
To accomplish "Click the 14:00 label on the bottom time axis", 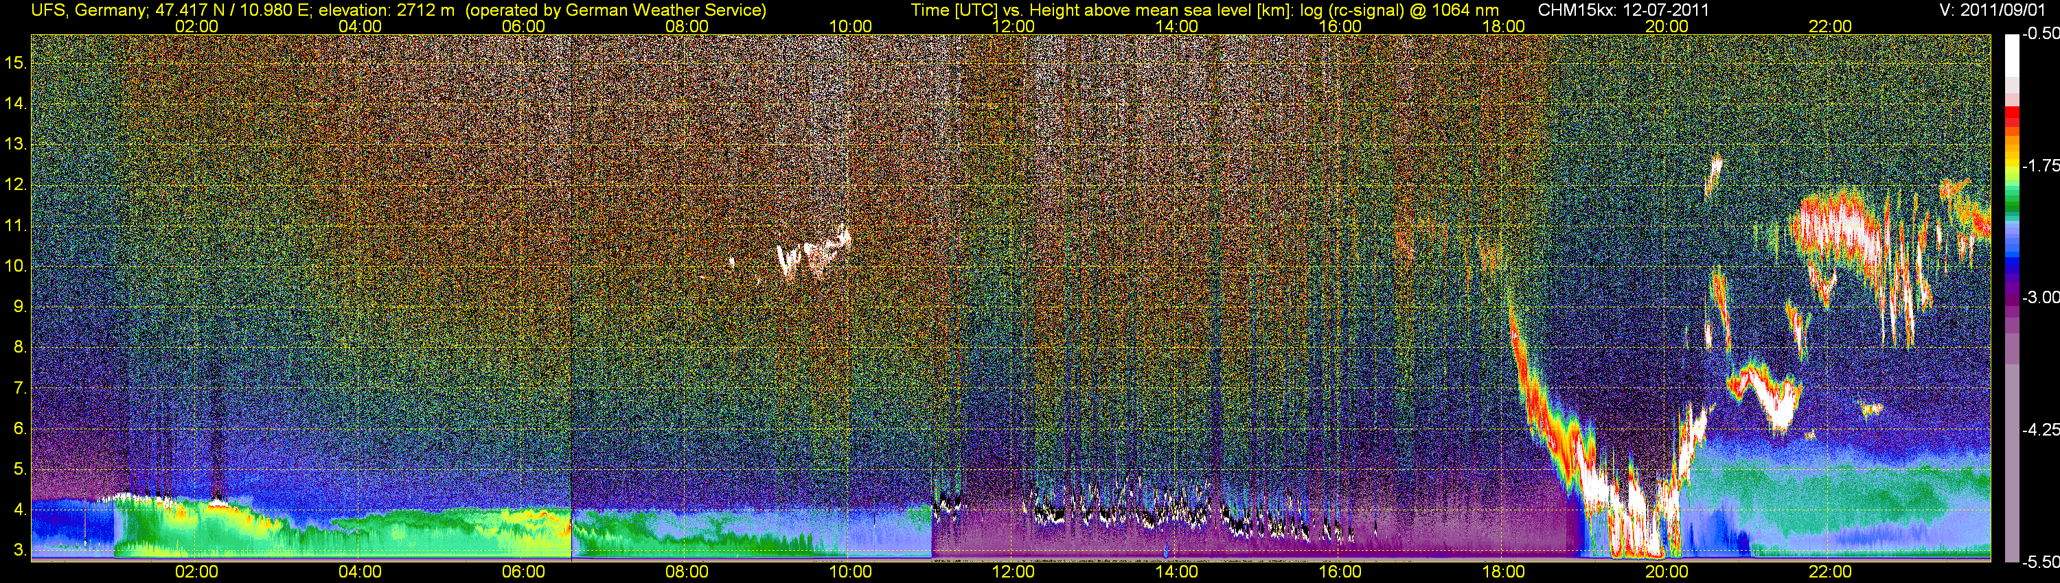I will (x=1177, y=572).
